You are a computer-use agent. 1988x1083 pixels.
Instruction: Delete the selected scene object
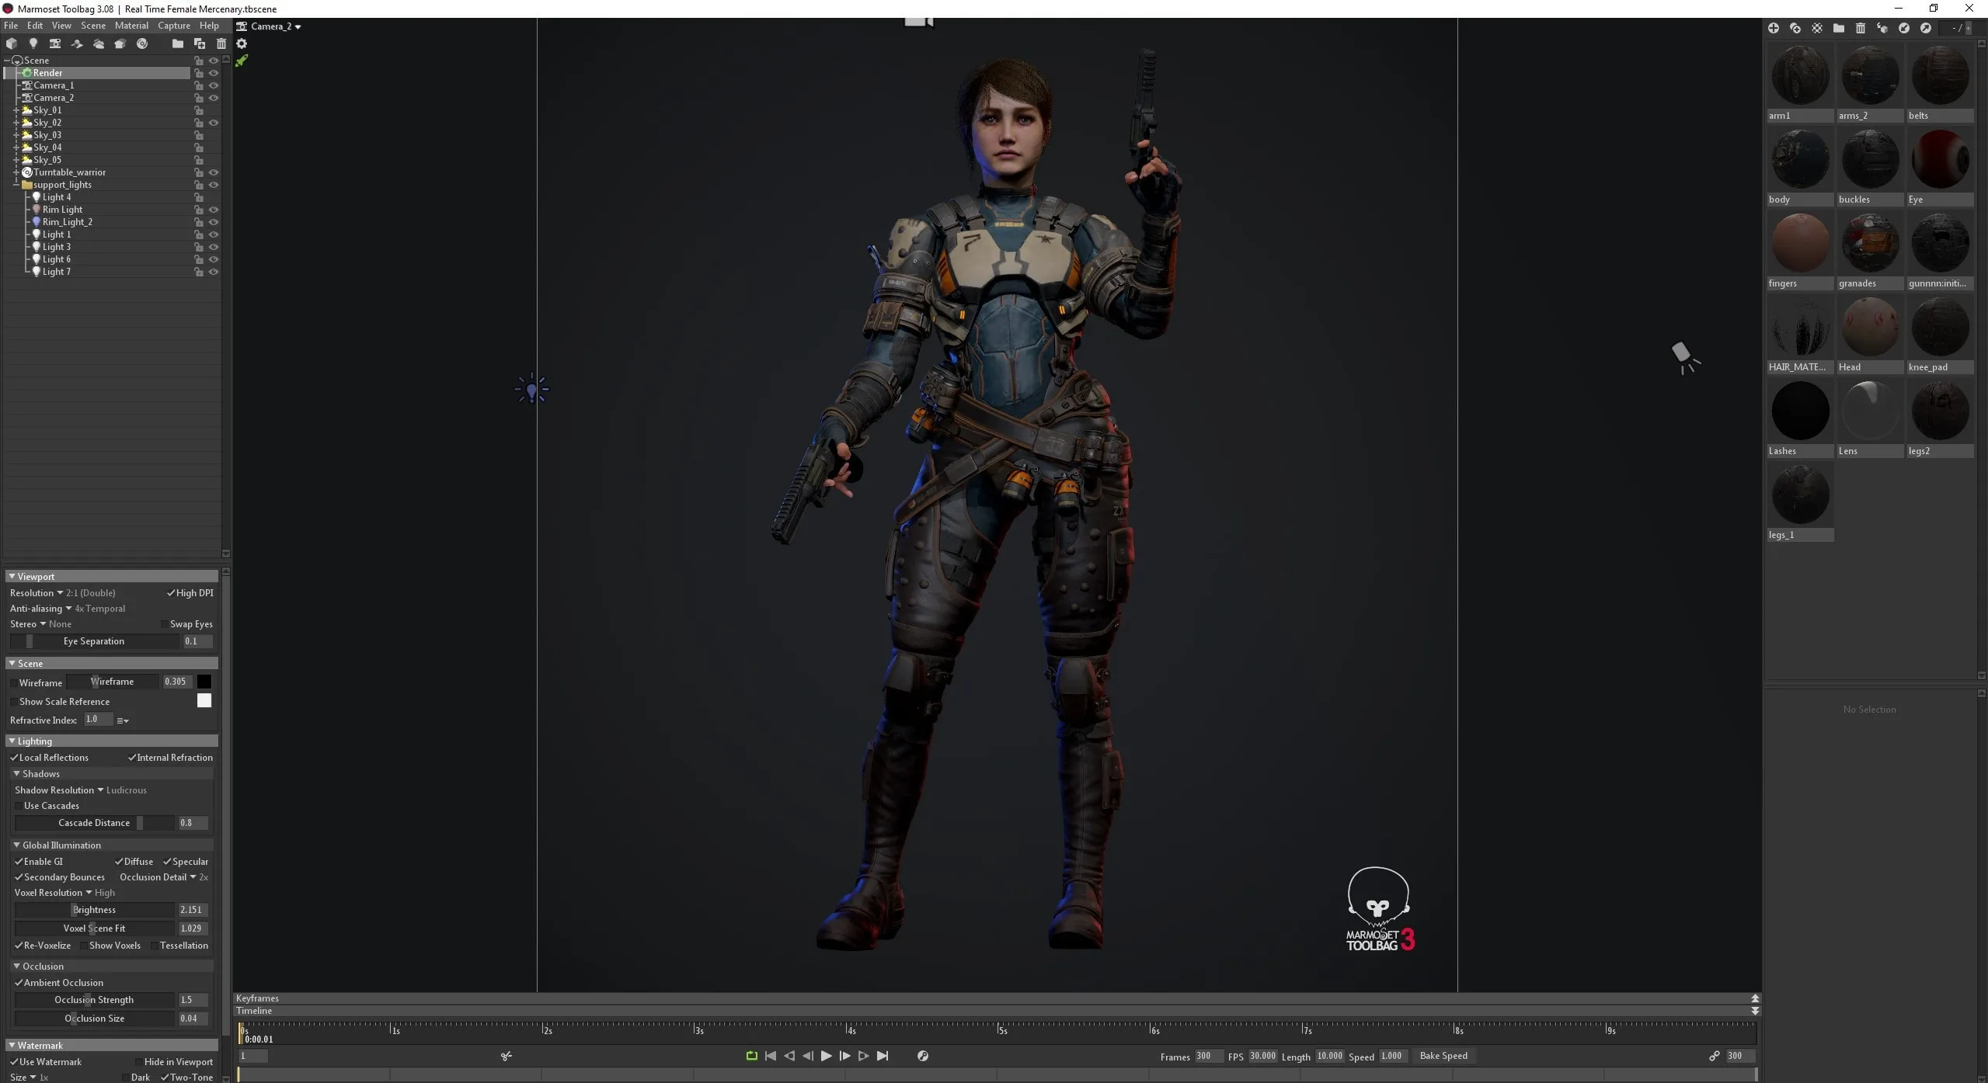[221, 43]
